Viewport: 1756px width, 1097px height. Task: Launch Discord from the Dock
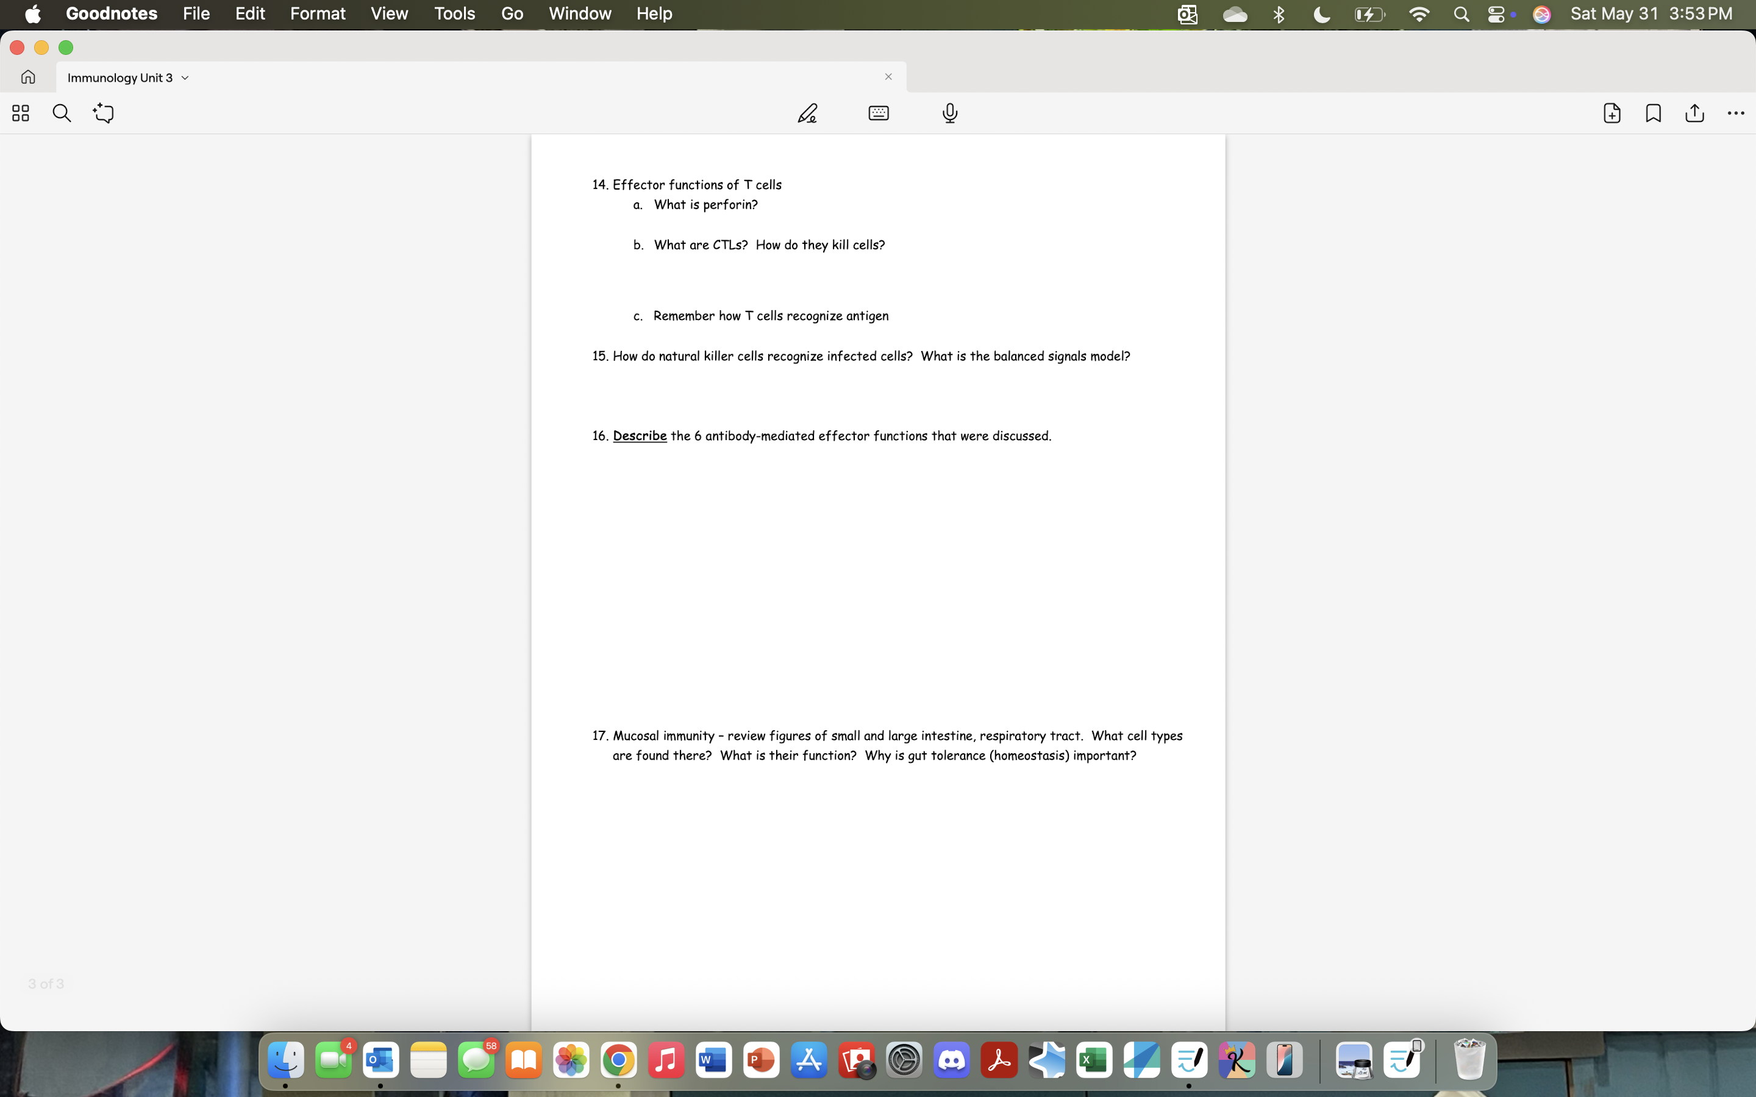tap(951, 1060)
